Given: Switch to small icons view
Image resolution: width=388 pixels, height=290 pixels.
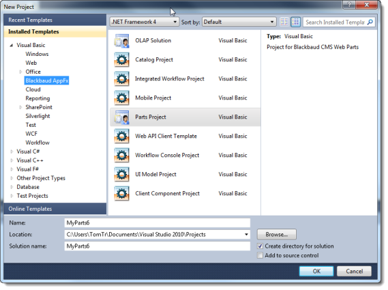Looking at the screenshot, I should click(x=284, y=22).
